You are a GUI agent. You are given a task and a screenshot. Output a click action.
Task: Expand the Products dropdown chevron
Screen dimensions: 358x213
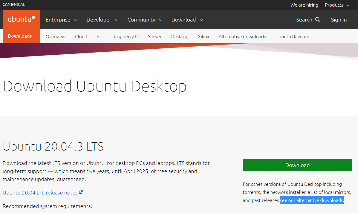pyautogui.click(x=348, y=5)
